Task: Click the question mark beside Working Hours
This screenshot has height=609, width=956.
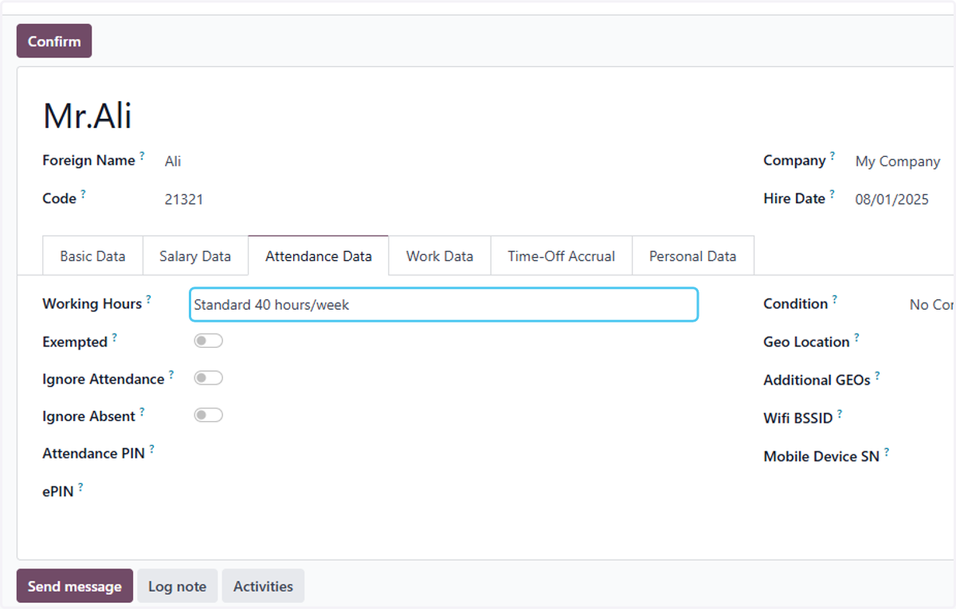Action: click(148, 299)
